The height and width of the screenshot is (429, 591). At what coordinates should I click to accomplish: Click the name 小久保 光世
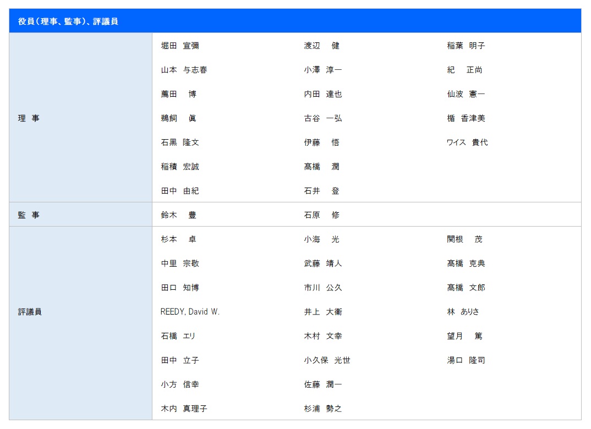point(327,360)
